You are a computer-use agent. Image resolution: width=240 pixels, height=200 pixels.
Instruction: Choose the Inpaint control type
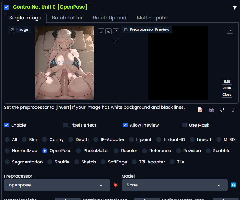tap(132, 139)
